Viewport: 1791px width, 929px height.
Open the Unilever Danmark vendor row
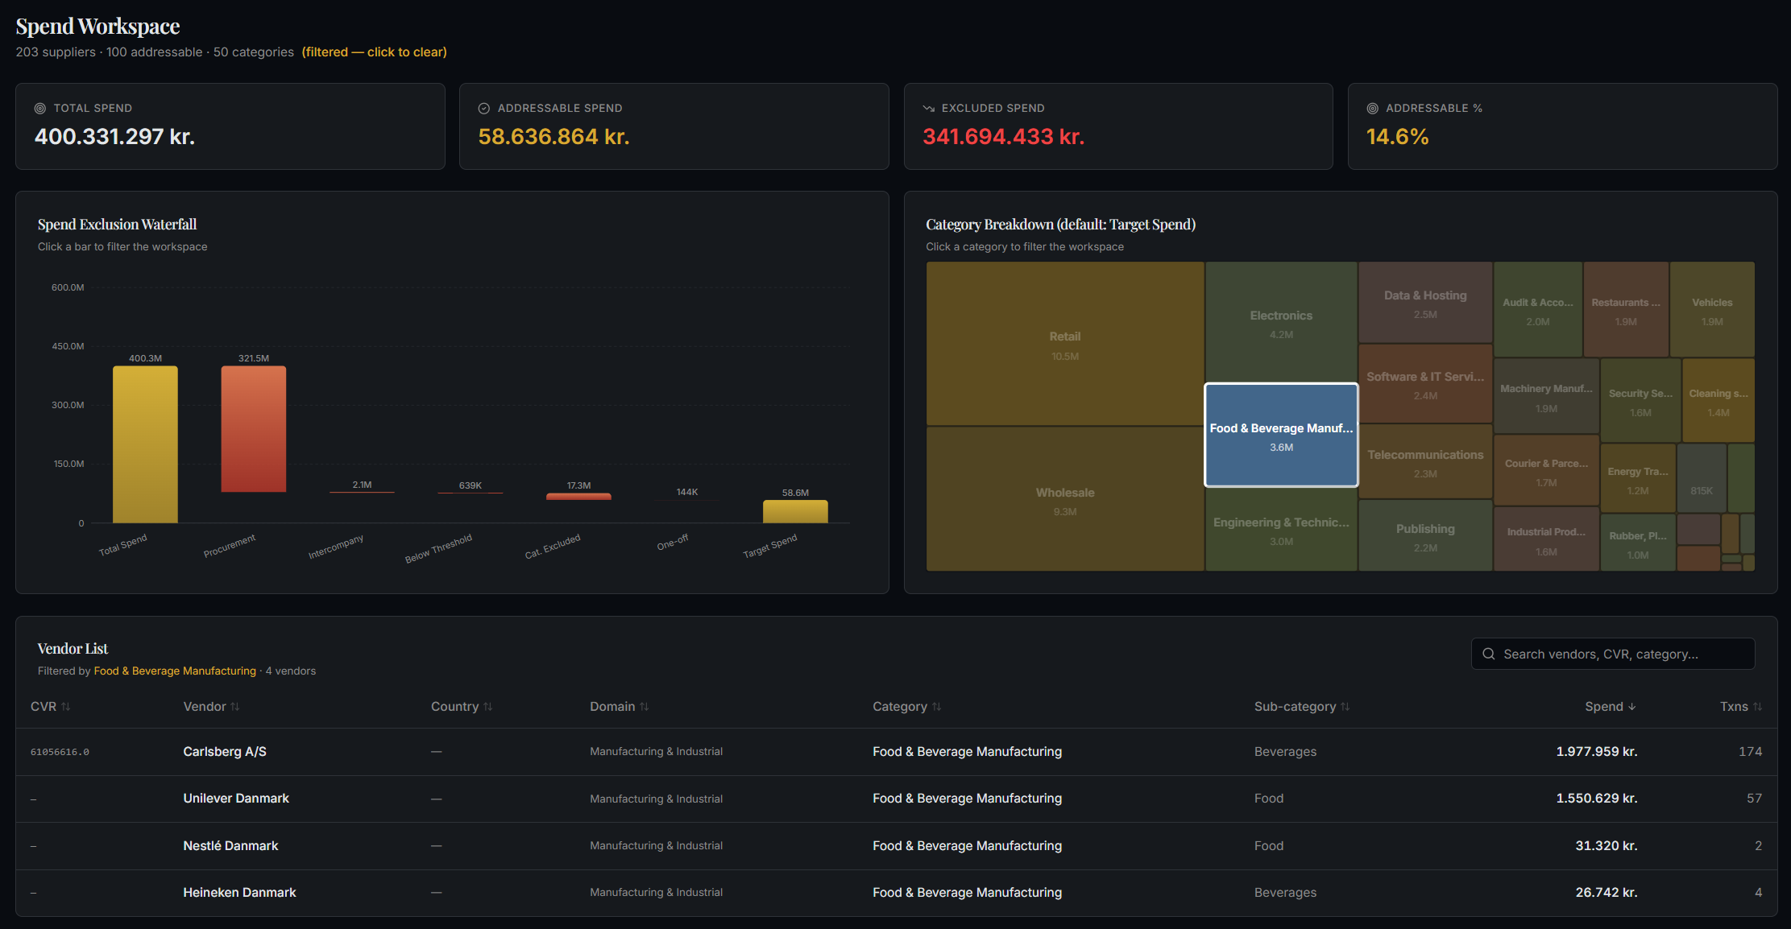tap(896, 799)
